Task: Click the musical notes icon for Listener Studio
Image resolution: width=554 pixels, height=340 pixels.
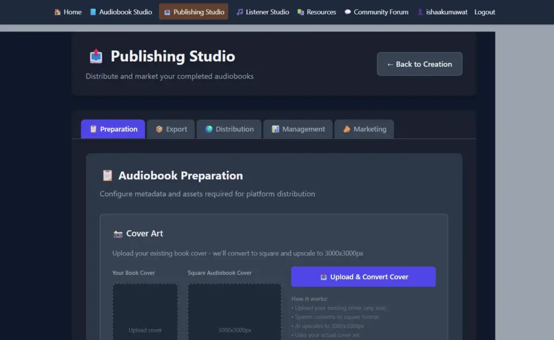Action: tap(240, 12)
